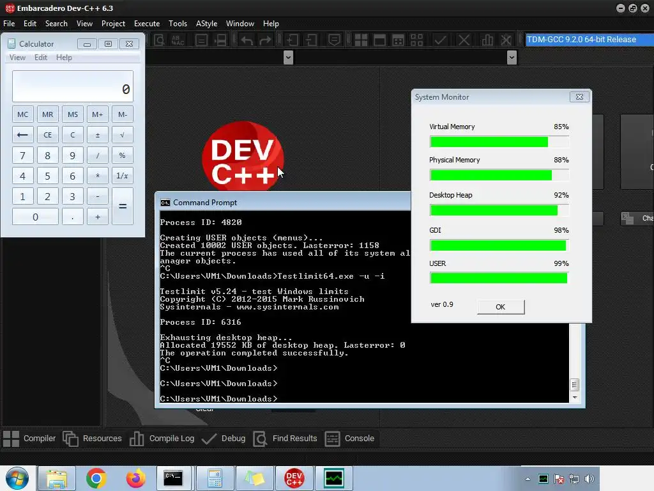This screenshot has width=654, height=491.
Task: Click OK in System Monitor dialog
Action: pyautogui.click(x=501, y=307)
